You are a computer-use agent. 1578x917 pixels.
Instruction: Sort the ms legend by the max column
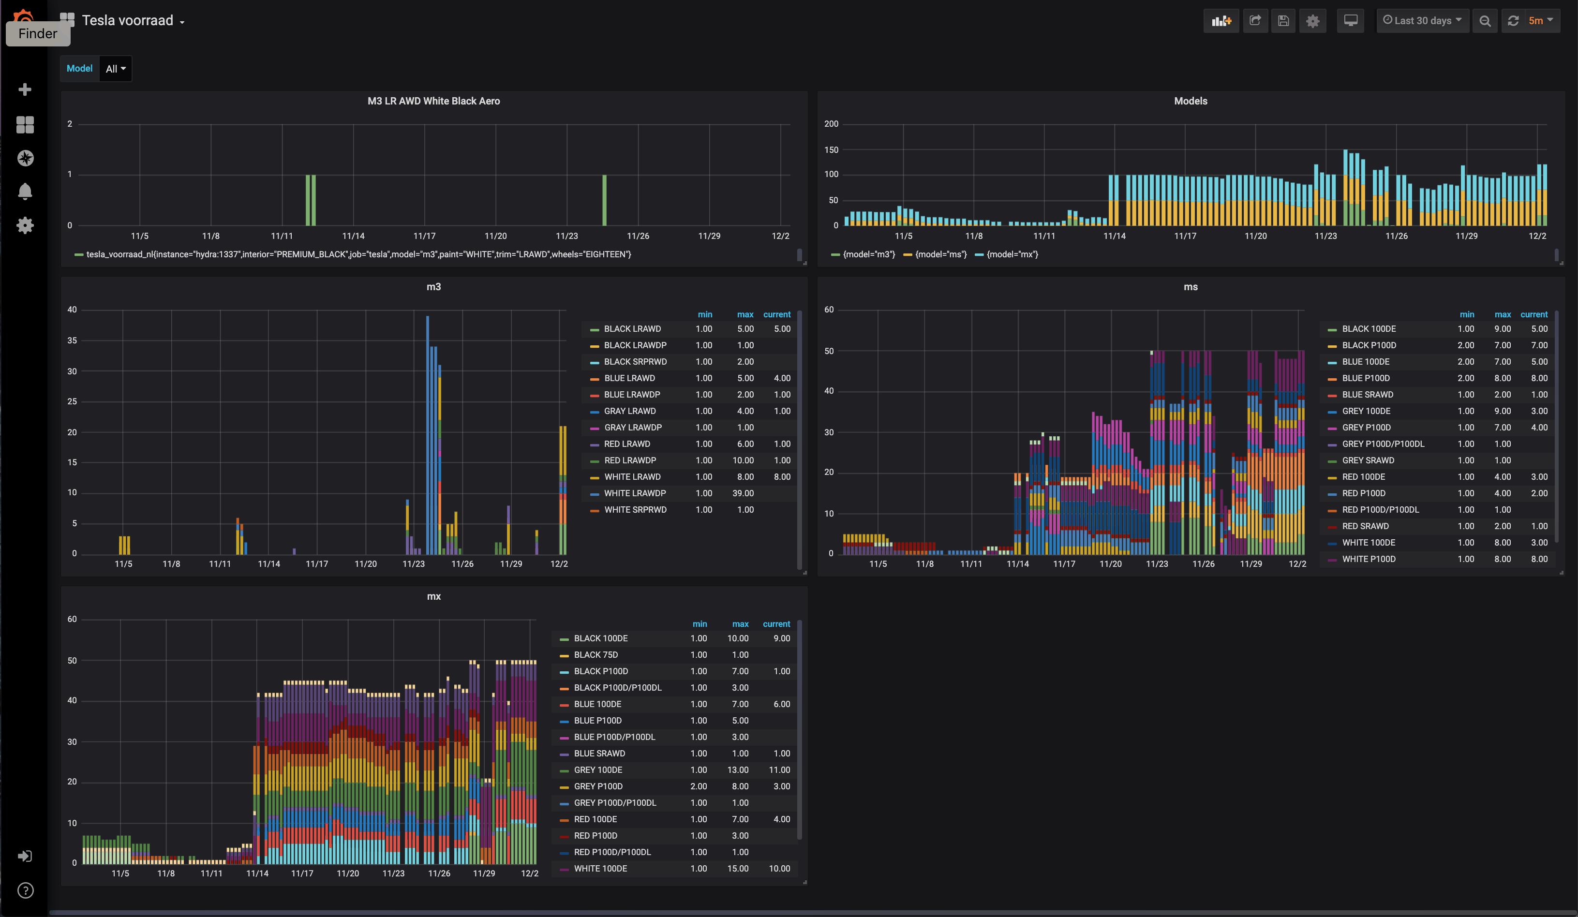click(x=1502, y=314)
